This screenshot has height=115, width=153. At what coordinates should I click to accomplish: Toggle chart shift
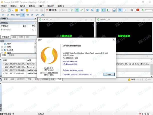pyautogui.click(x=108, y=10)
